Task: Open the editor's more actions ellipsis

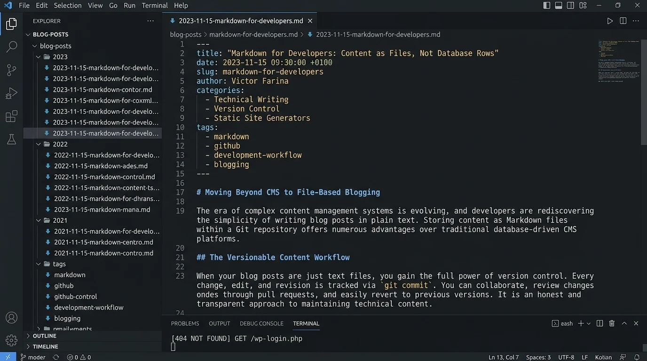Action: point(636,21)
